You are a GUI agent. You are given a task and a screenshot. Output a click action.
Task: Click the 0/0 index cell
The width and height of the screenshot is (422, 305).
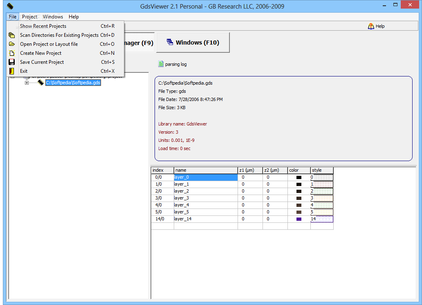[162, 177]
